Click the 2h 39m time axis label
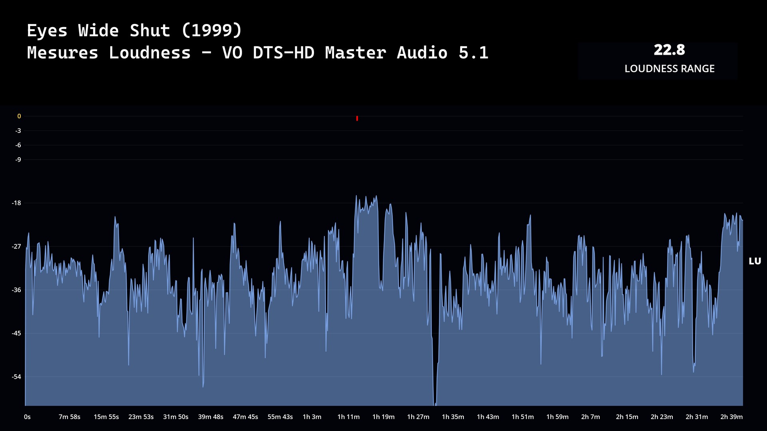 [x=731, y=417]
